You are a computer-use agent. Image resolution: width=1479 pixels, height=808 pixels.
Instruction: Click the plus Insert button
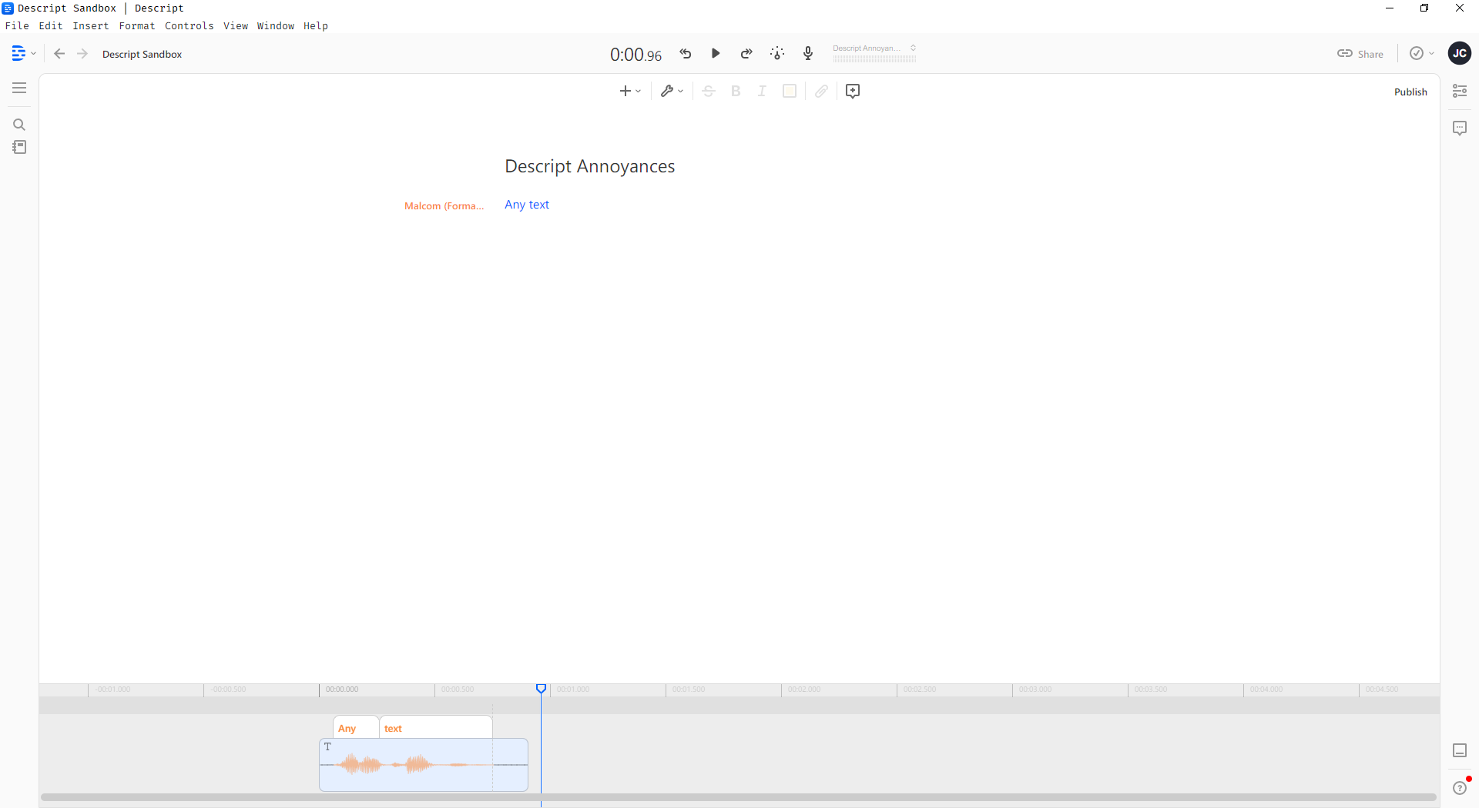[625, 91]
